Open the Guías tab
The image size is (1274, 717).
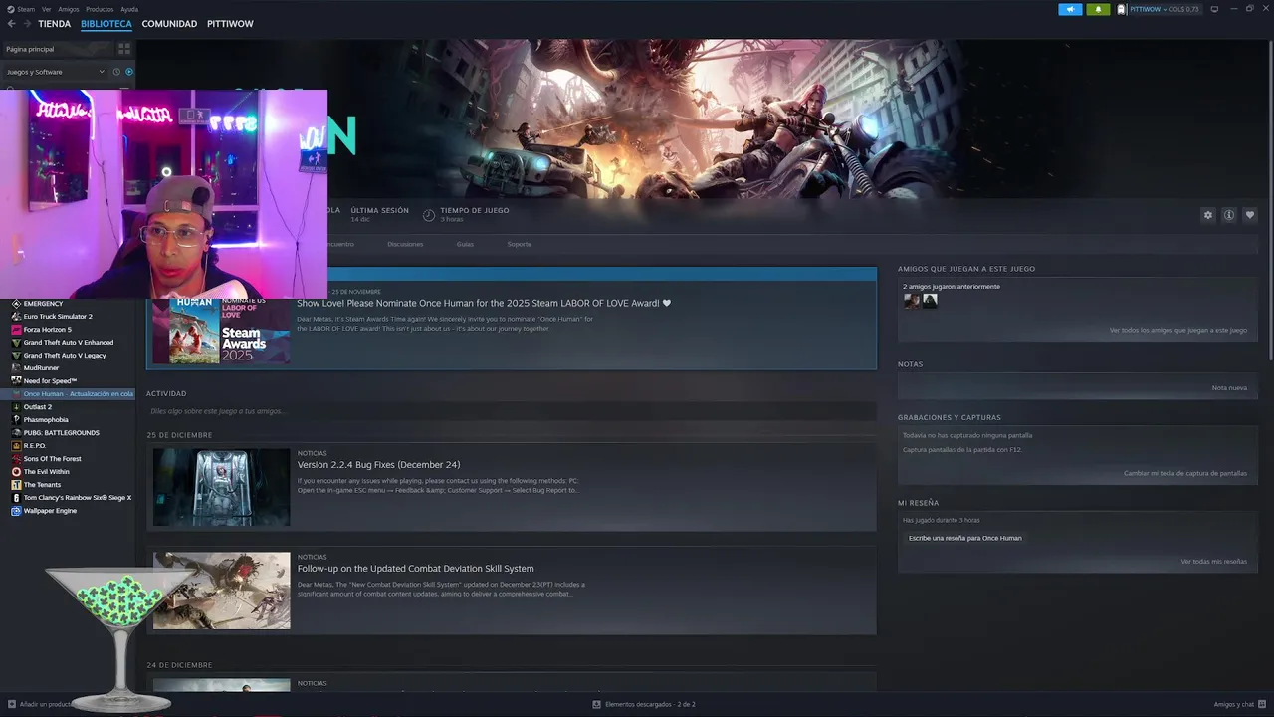(465, 244)
